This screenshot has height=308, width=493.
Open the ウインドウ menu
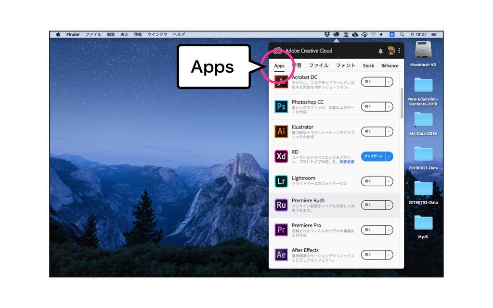click(157, 35)
